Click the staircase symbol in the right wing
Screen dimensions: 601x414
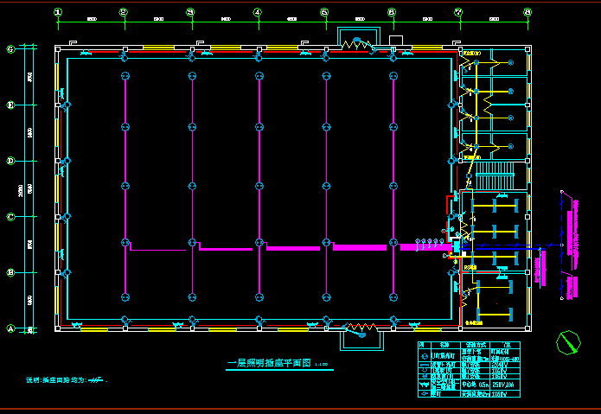pyautogui.click(x=495, y=175)
